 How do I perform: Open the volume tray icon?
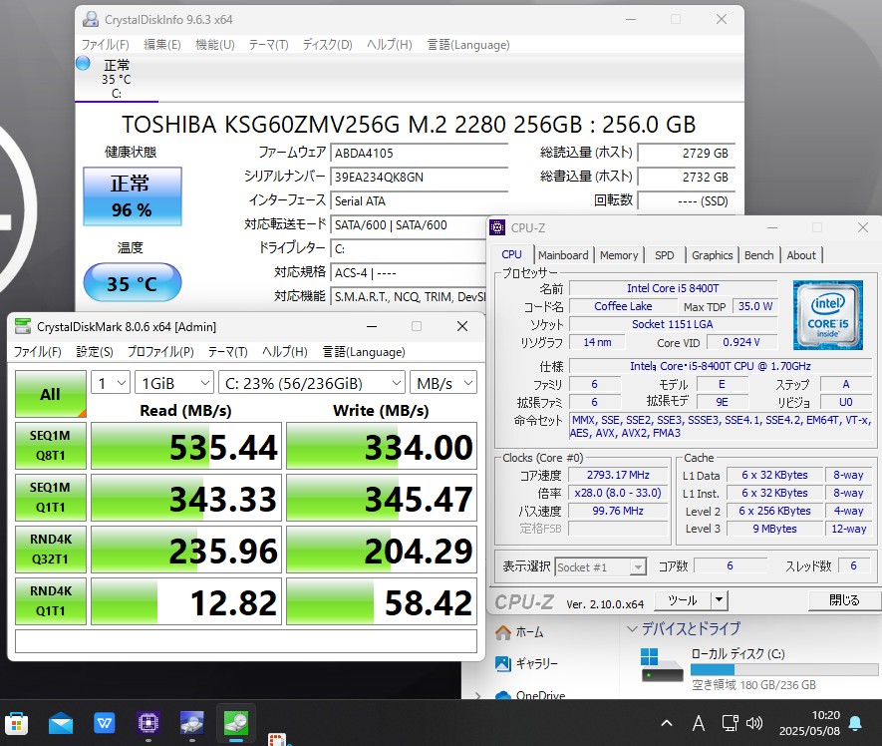(x=754, y=723)
